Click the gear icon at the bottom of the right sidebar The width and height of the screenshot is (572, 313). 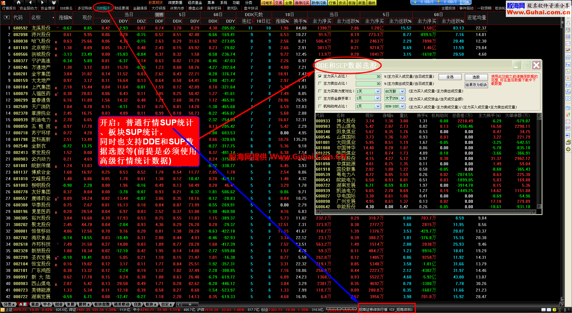(x=568, y=149)
